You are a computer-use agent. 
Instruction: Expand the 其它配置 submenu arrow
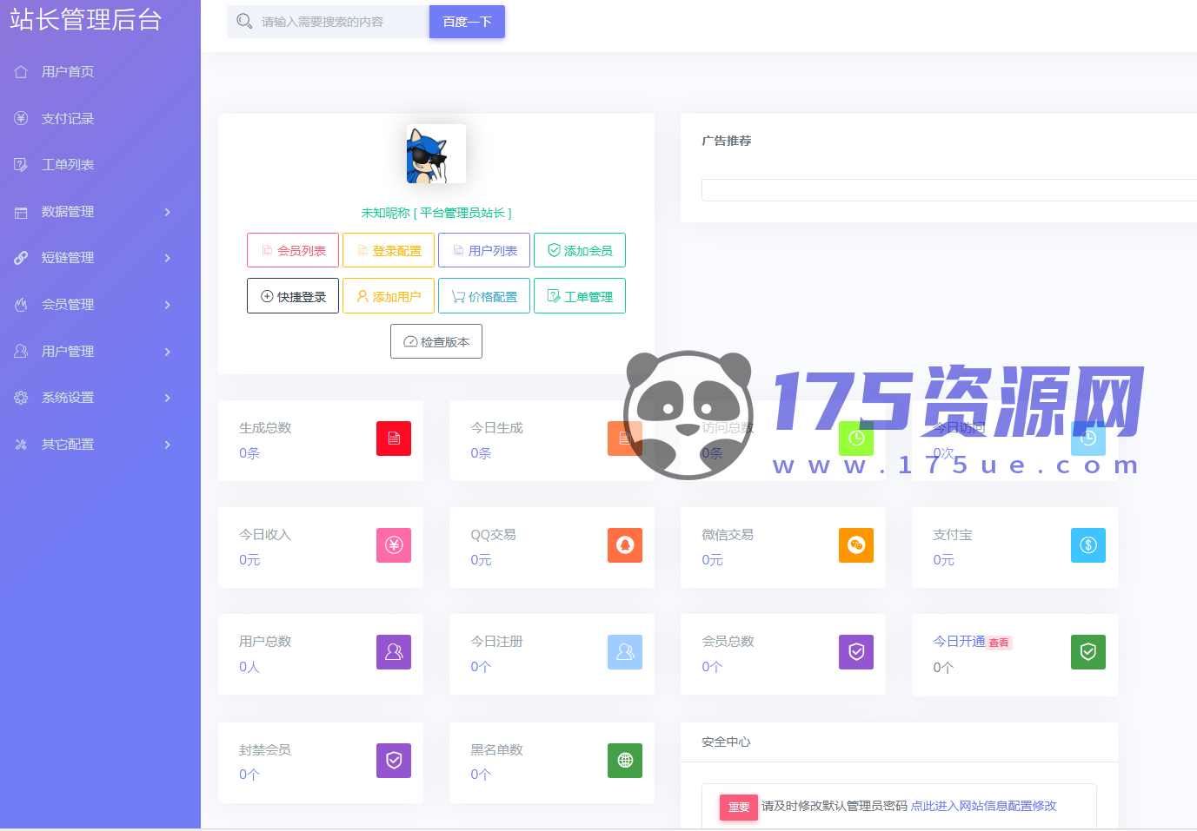(x=168, y=445)
